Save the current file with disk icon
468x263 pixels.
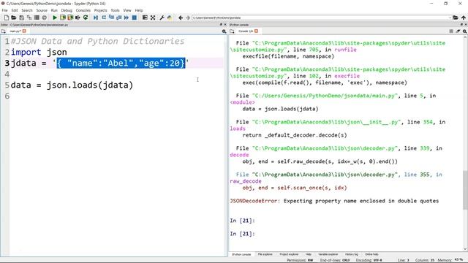[x=21, y=18]
